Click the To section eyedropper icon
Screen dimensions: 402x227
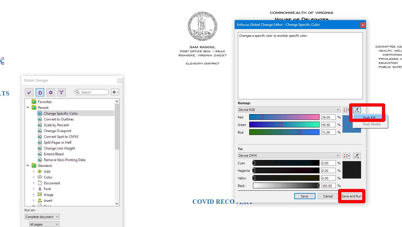[x=357, y=156]
